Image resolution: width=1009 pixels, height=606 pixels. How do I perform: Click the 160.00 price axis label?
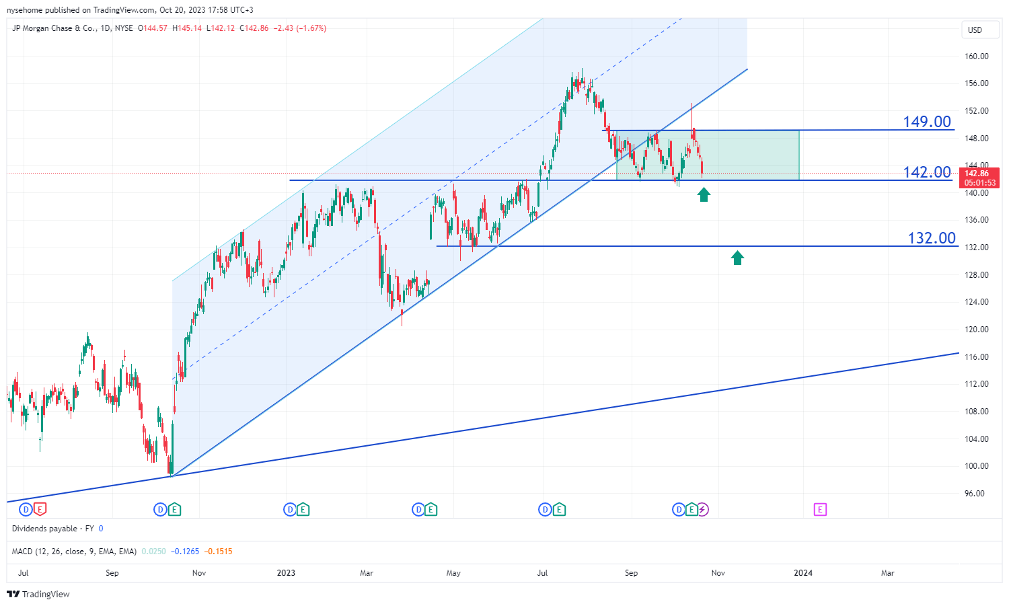point(977,56)
